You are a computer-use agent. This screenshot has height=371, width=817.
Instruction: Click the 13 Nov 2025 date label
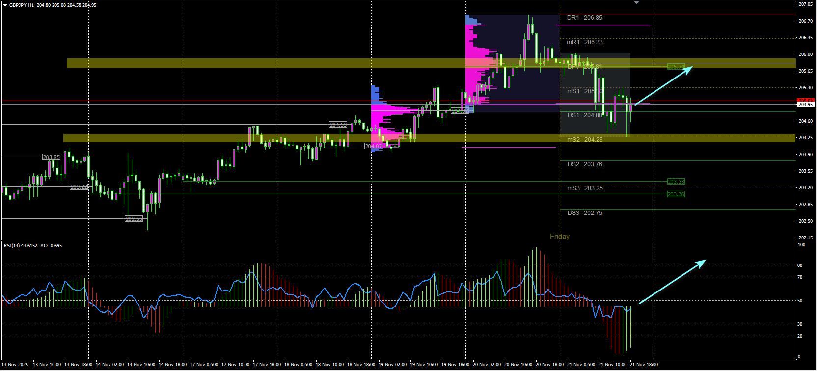click(15, 365)
